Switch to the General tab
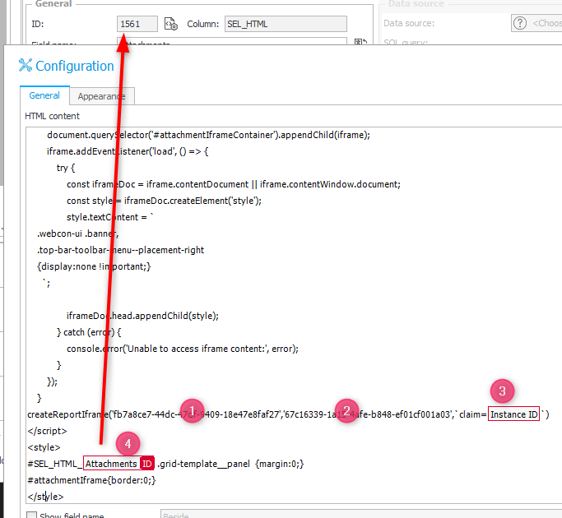Viewport: 562px width, 518px height. 44,95
